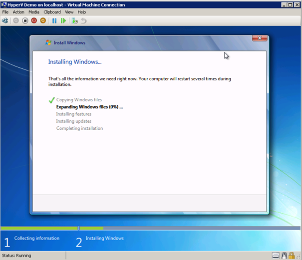Click the 'Installing updates' step
Viewport: 302px width, 260px height.
(74, 121)
